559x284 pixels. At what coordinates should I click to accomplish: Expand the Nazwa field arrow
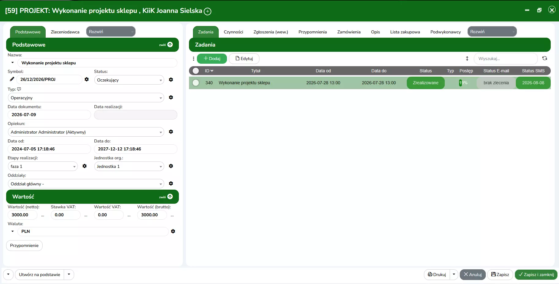coord(13,62)
